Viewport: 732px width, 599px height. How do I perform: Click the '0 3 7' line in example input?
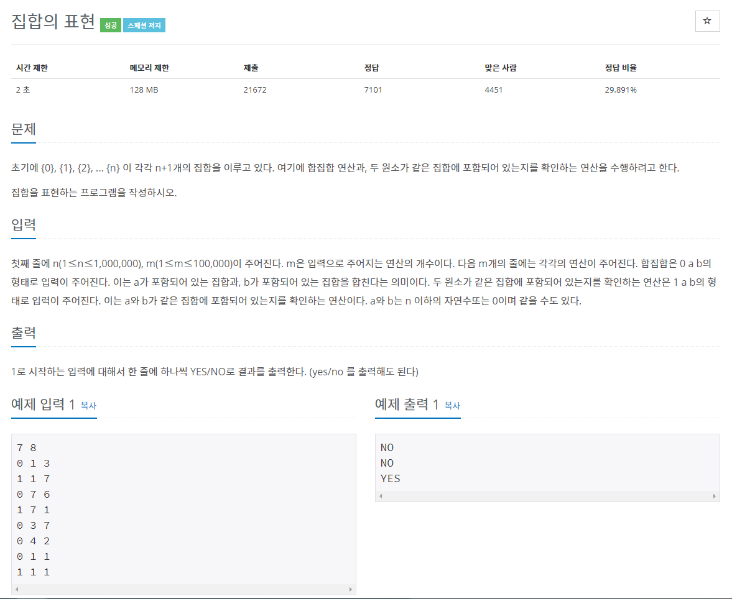pos(33,526)
